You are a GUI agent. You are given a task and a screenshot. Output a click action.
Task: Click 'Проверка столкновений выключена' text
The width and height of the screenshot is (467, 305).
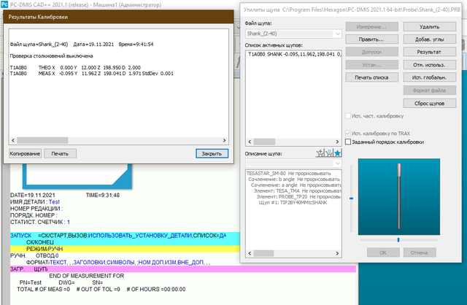[51, 56]
